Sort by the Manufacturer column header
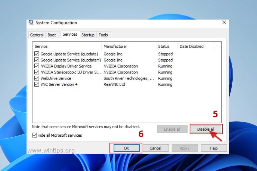Screen dimensions: 257x171 coord(129,46)
